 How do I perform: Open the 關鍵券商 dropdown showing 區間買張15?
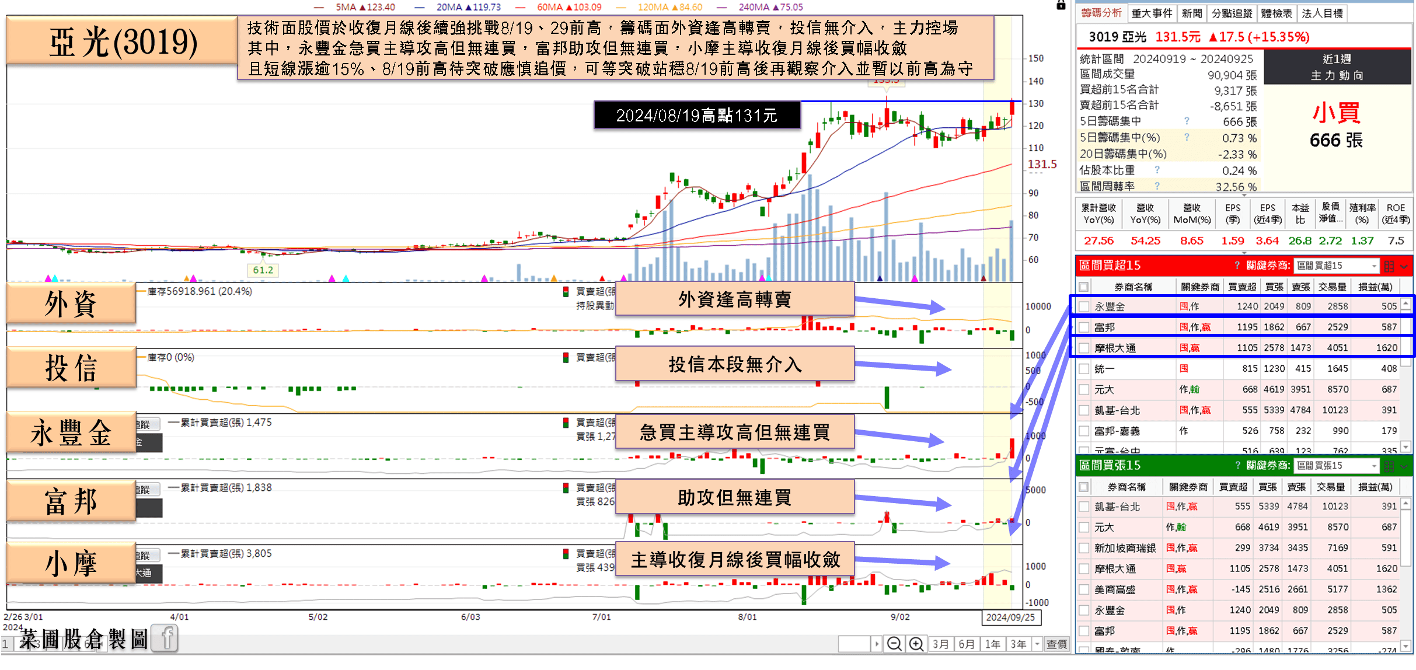1336,465
